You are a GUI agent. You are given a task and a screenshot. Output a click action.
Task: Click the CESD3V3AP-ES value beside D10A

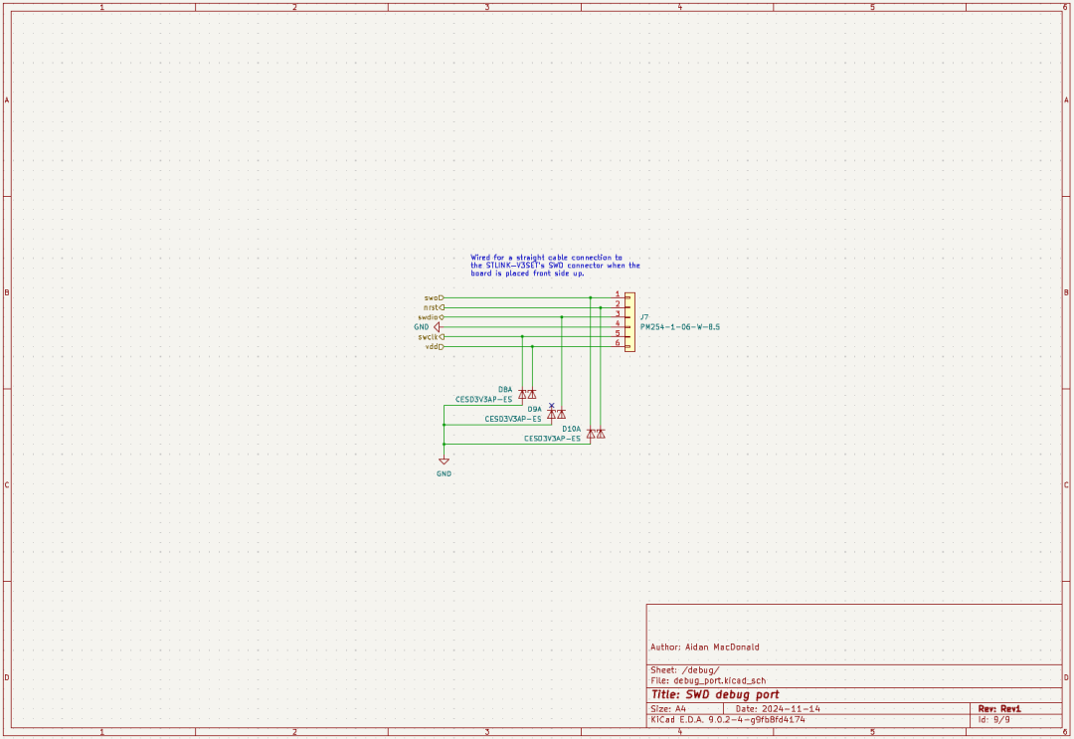pyautogui.click(x=552, y=439)
